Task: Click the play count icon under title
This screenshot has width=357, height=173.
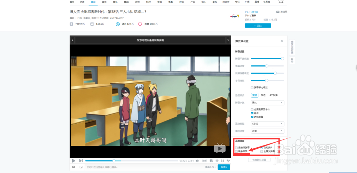Action: [71, 24]
